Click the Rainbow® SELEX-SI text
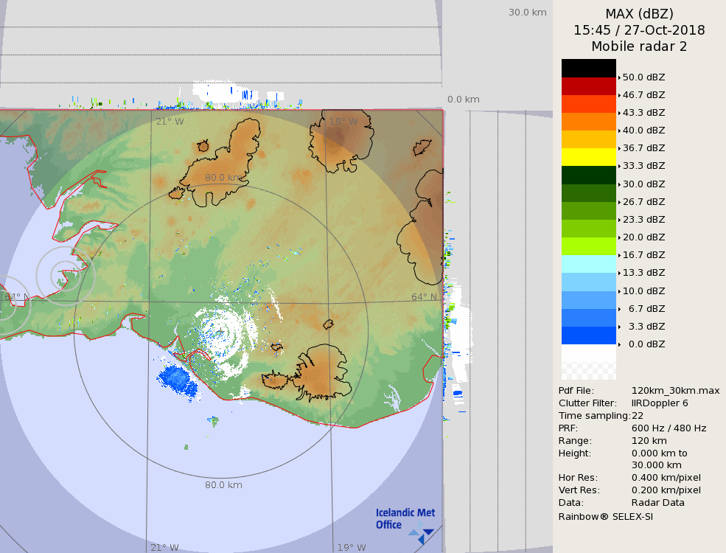The image size is (726, 553). point(605,516)
